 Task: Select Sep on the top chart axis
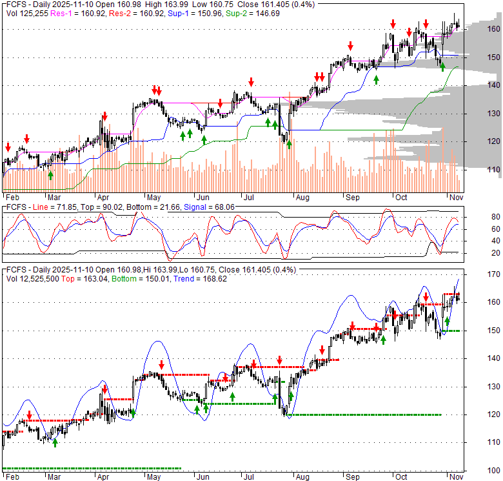tap(353, 198)
